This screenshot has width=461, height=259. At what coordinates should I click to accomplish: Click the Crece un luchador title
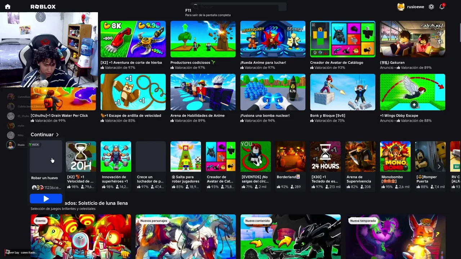(150, 179)
